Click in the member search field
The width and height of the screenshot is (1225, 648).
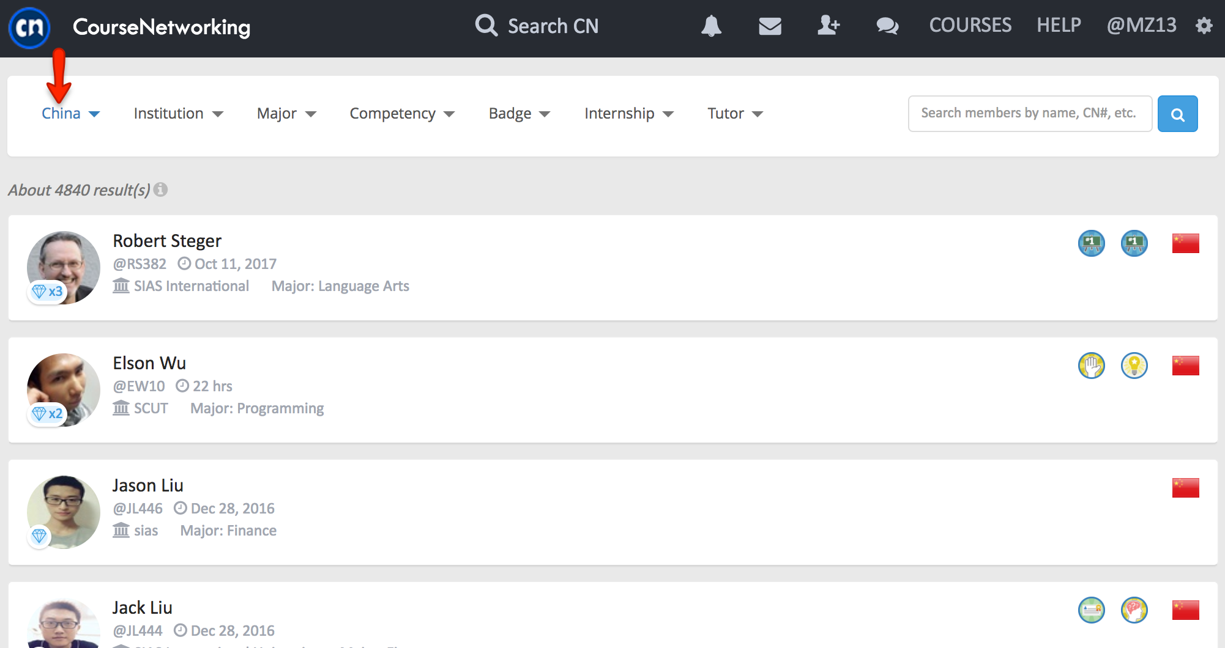[x=1030, y=114]
